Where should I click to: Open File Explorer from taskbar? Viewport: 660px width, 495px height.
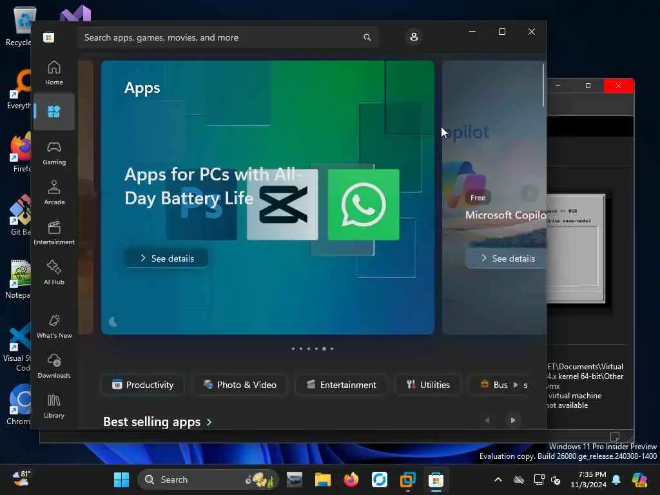(x=323, y=480)
